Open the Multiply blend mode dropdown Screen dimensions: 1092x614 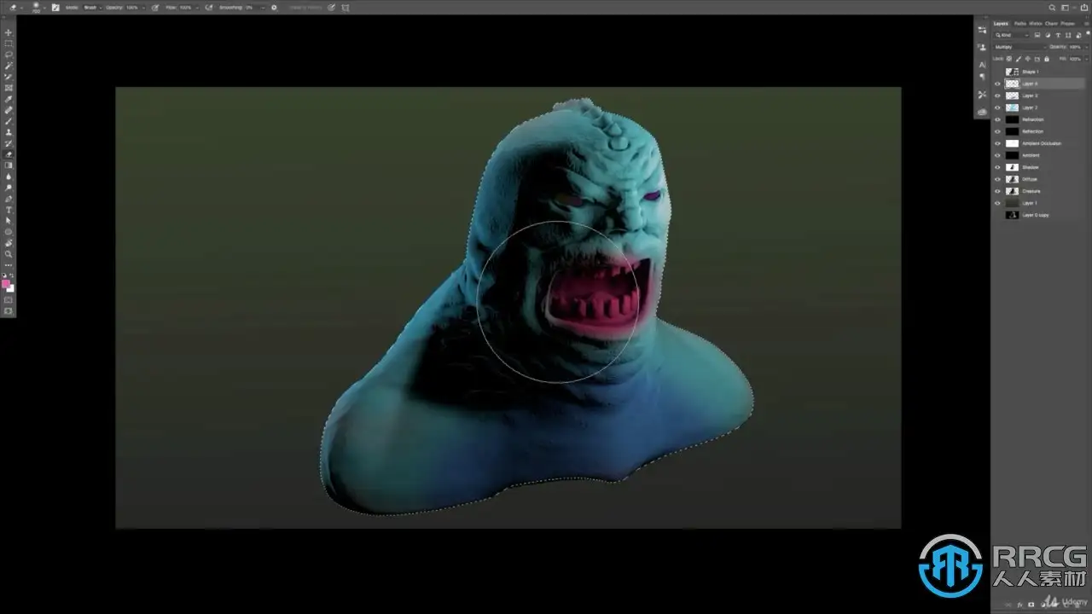tap(1019, 47)
